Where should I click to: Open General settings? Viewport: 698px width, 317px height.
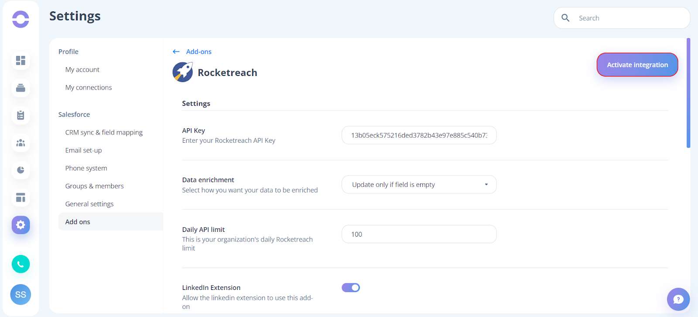[89, 204]
